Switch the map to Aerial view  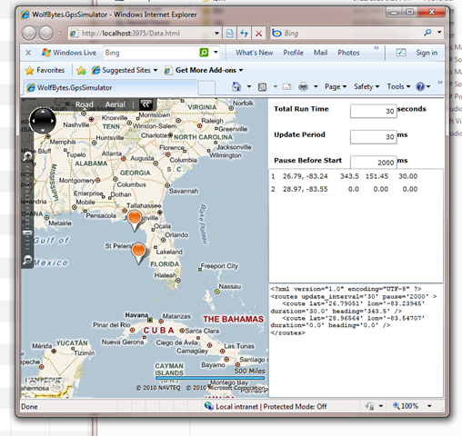point(115,104)
